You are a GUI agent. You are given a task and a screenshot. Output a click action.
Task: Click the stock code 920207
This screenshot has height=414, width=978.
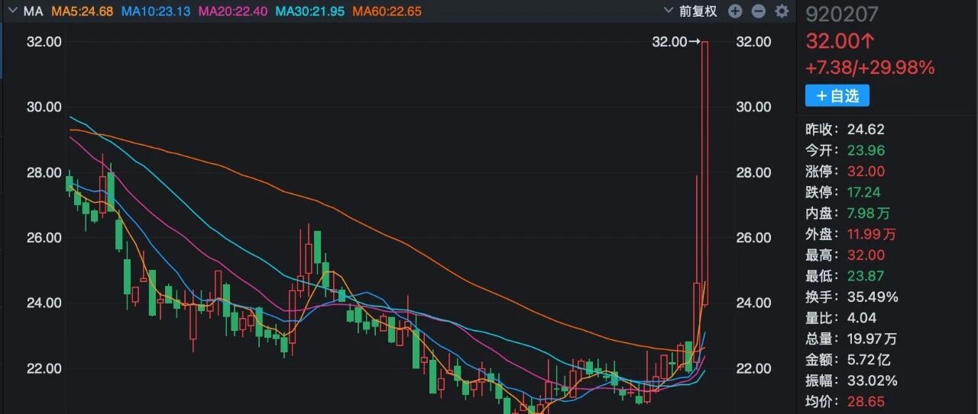(x=836, y=14)
